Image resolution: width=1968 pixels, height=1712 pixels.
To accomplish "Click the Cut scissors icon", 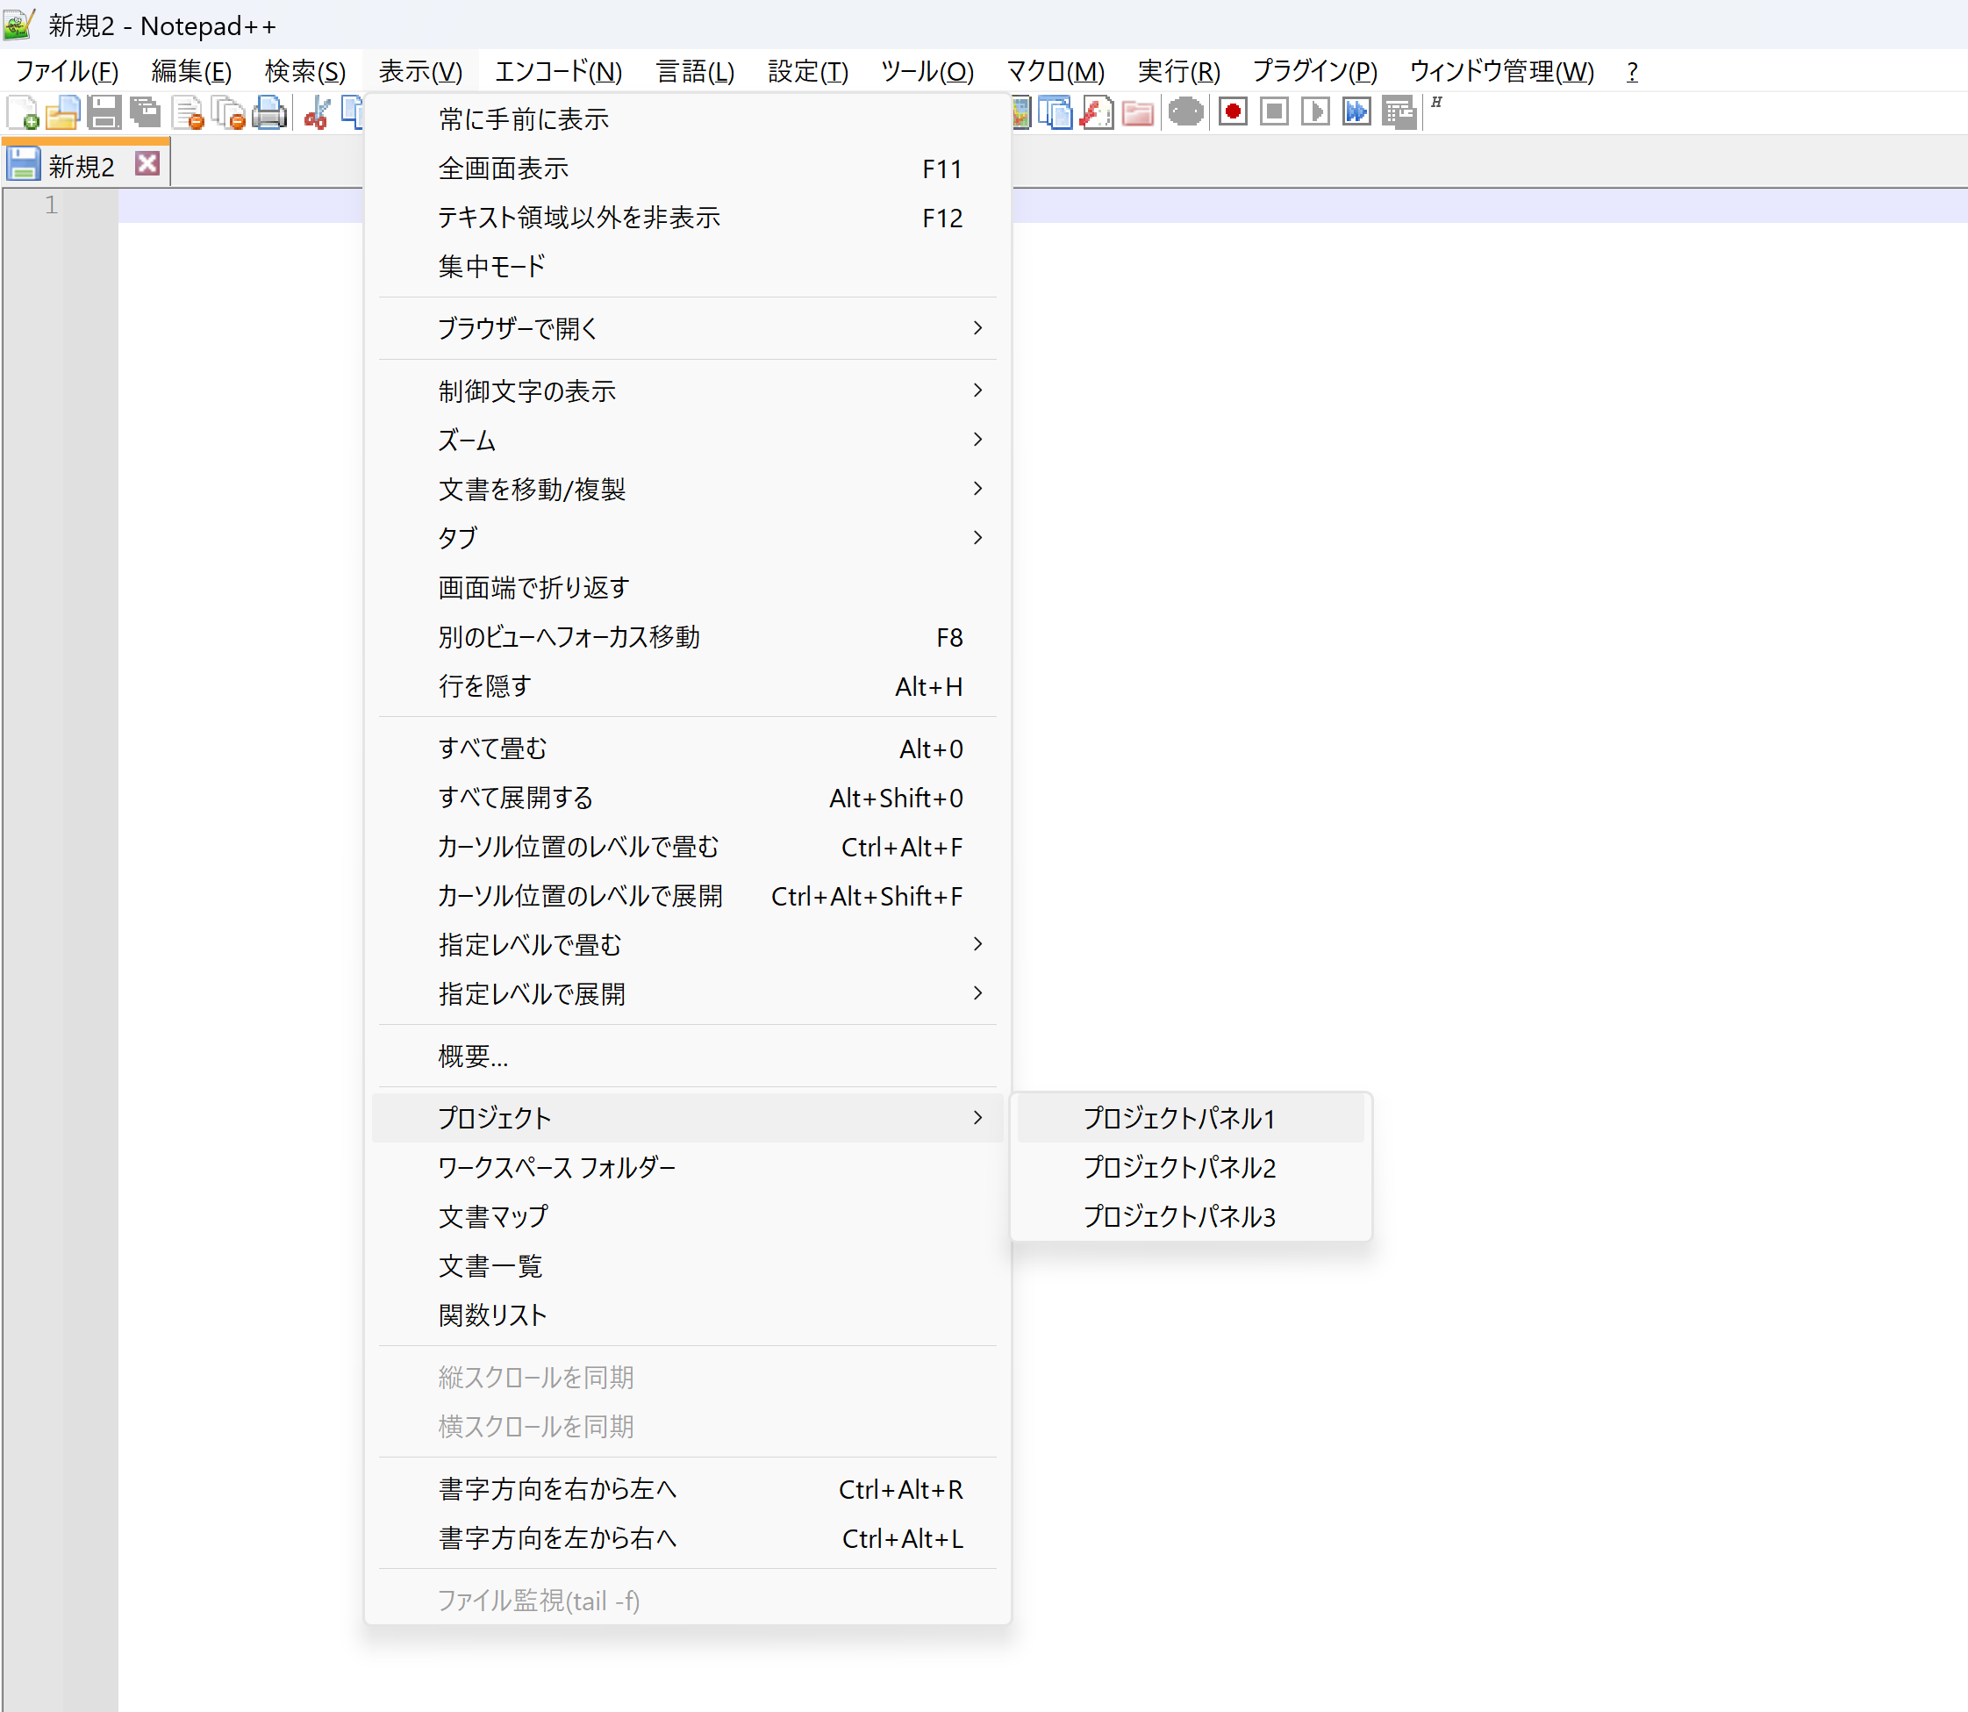I will [x=316, y=112].
